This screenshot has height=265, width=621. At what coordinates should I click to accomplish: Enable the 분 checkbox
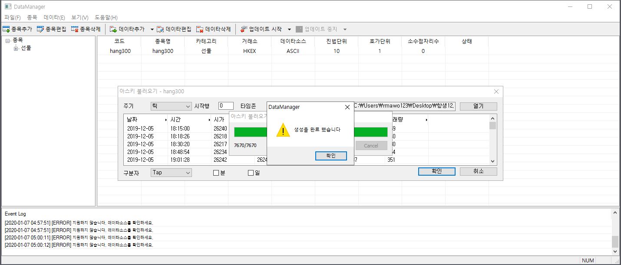tap(216, 173)
